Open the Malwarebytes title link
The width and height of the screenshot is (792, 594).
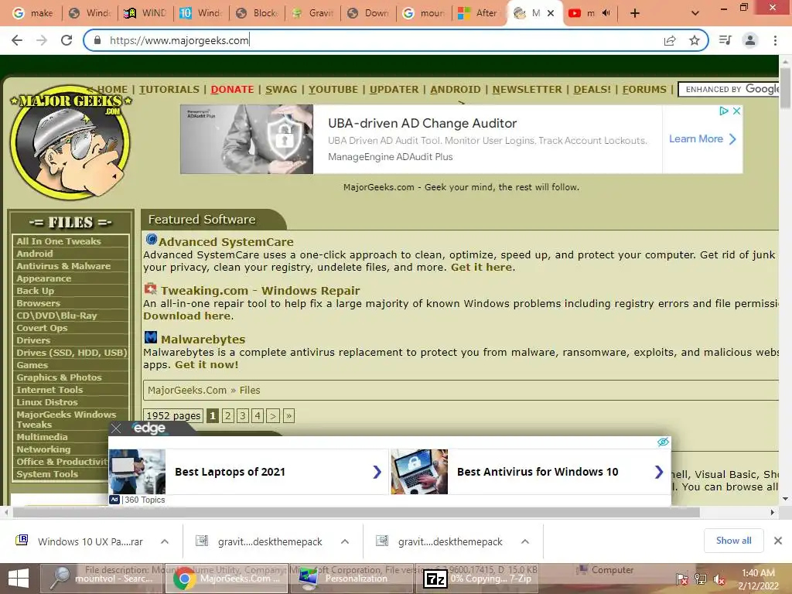tap(203, 340)
